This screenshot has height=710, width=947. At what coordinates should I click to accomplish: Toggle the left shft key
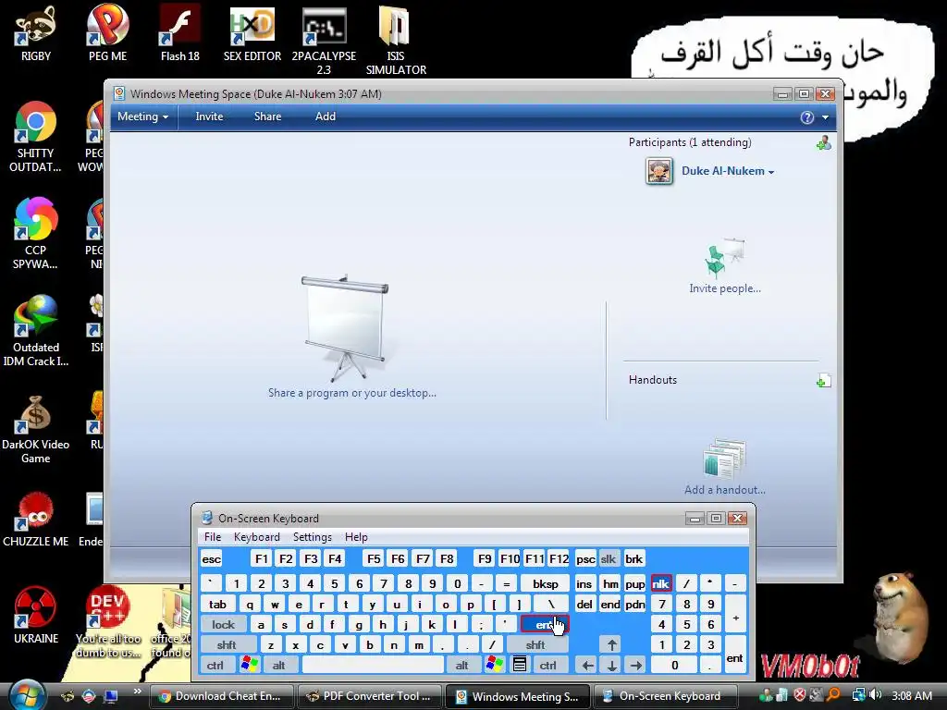227,644
